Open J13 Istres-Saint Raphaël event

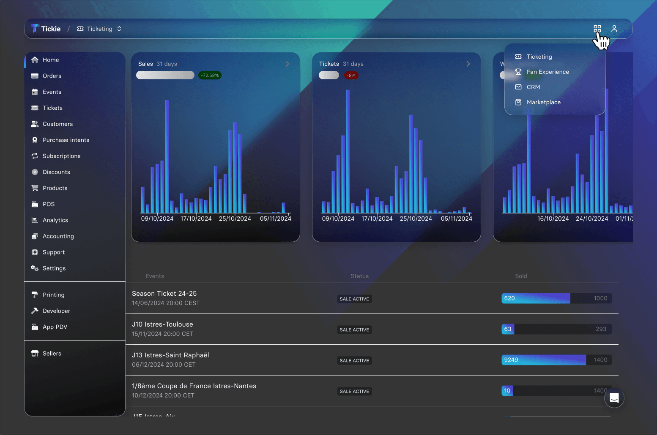170,355
